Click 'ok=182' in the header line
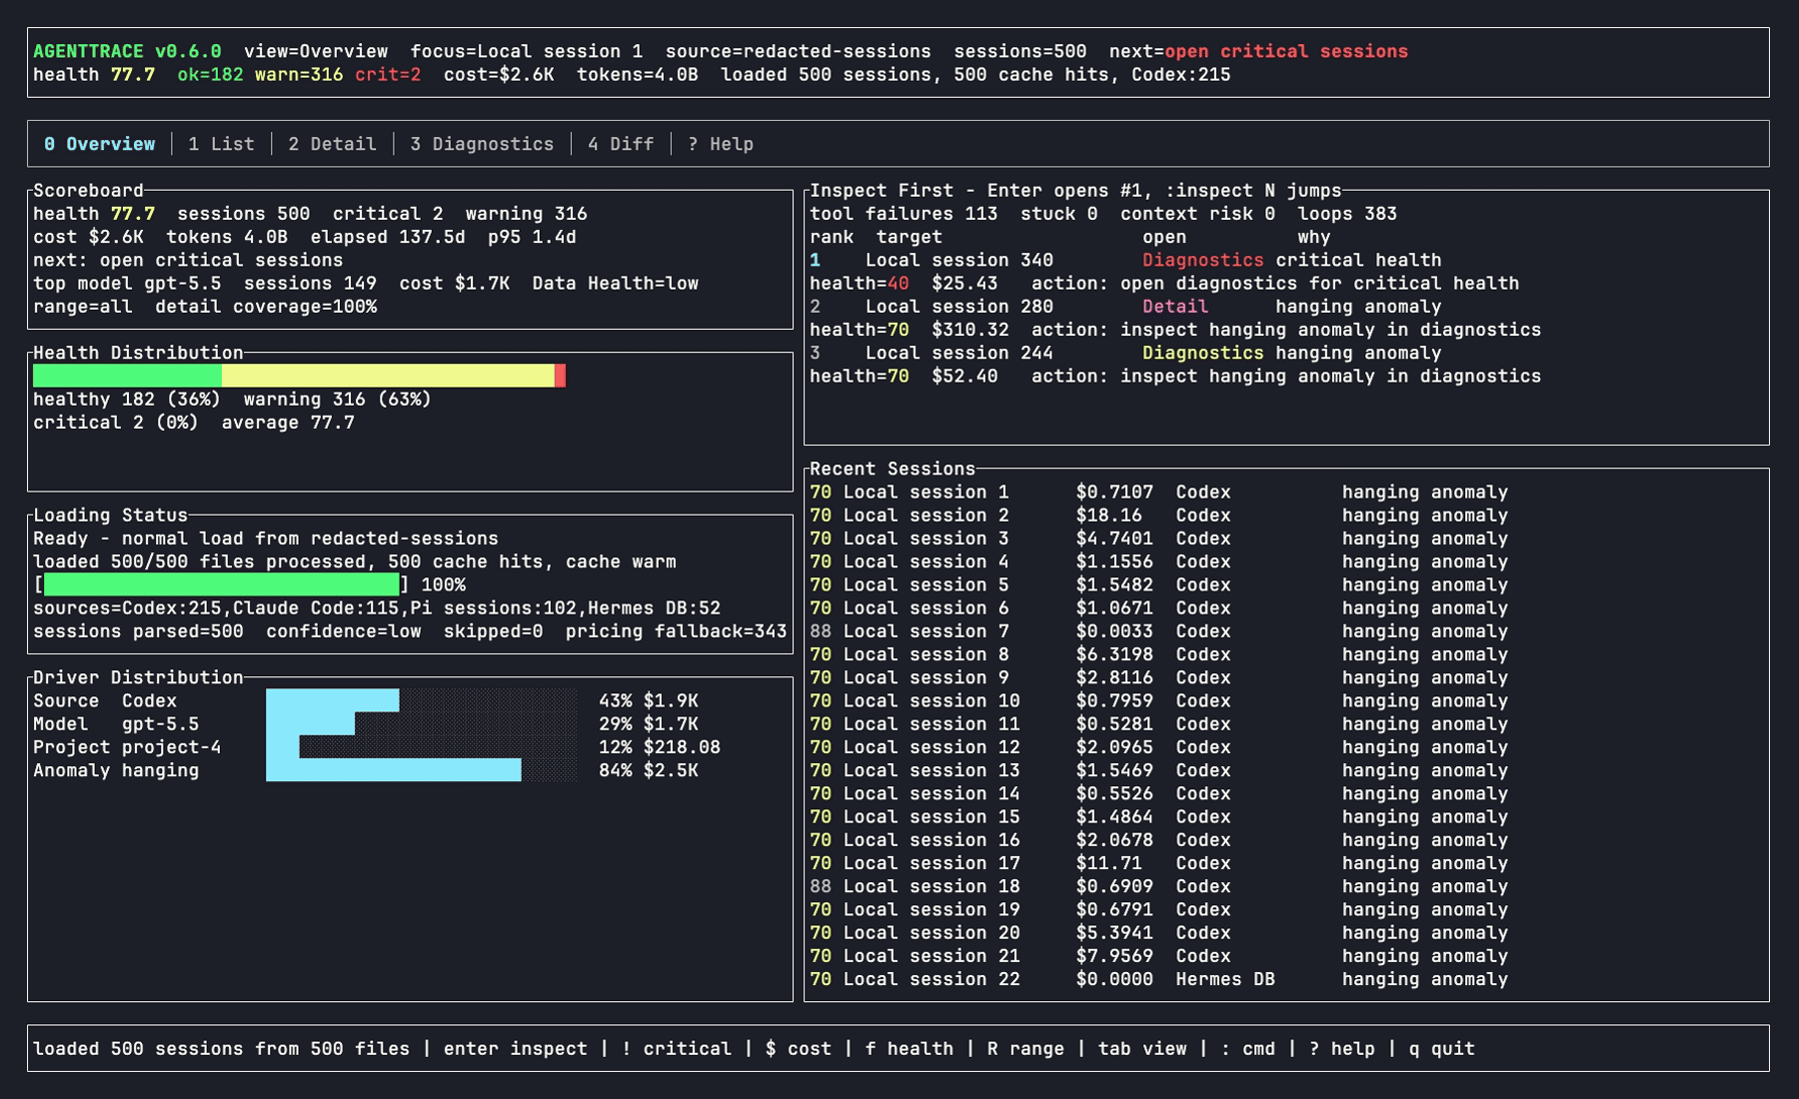 pyautogui.click(x=210, y=75)
